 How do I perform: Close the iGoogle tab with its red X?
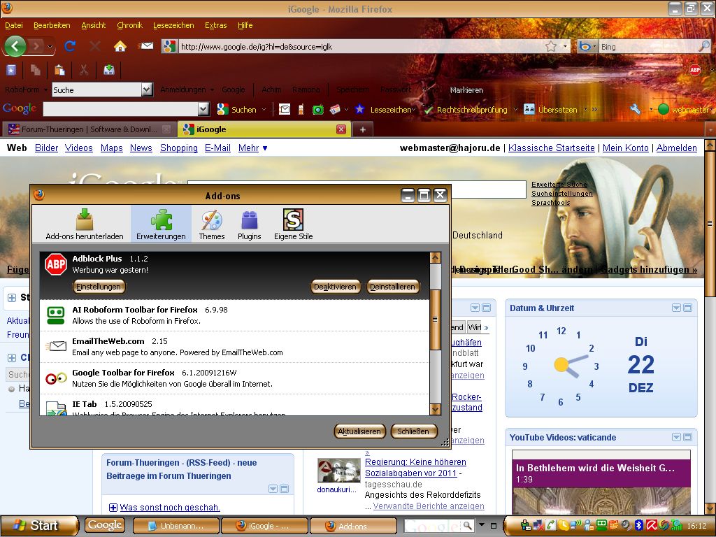(341, 129)
